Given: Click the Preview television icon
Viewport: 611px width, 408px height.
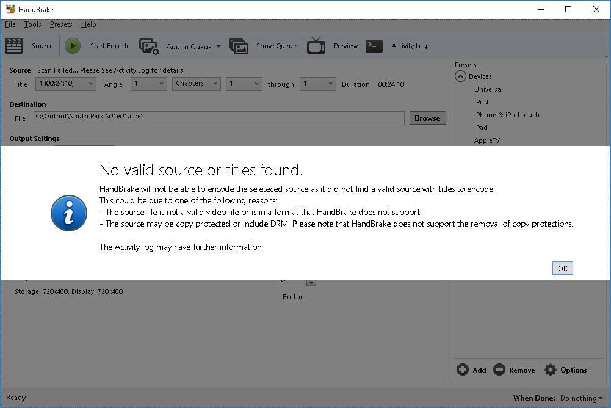Looking at the screenshot, I should pyautogui.click(x=316, y=46).
